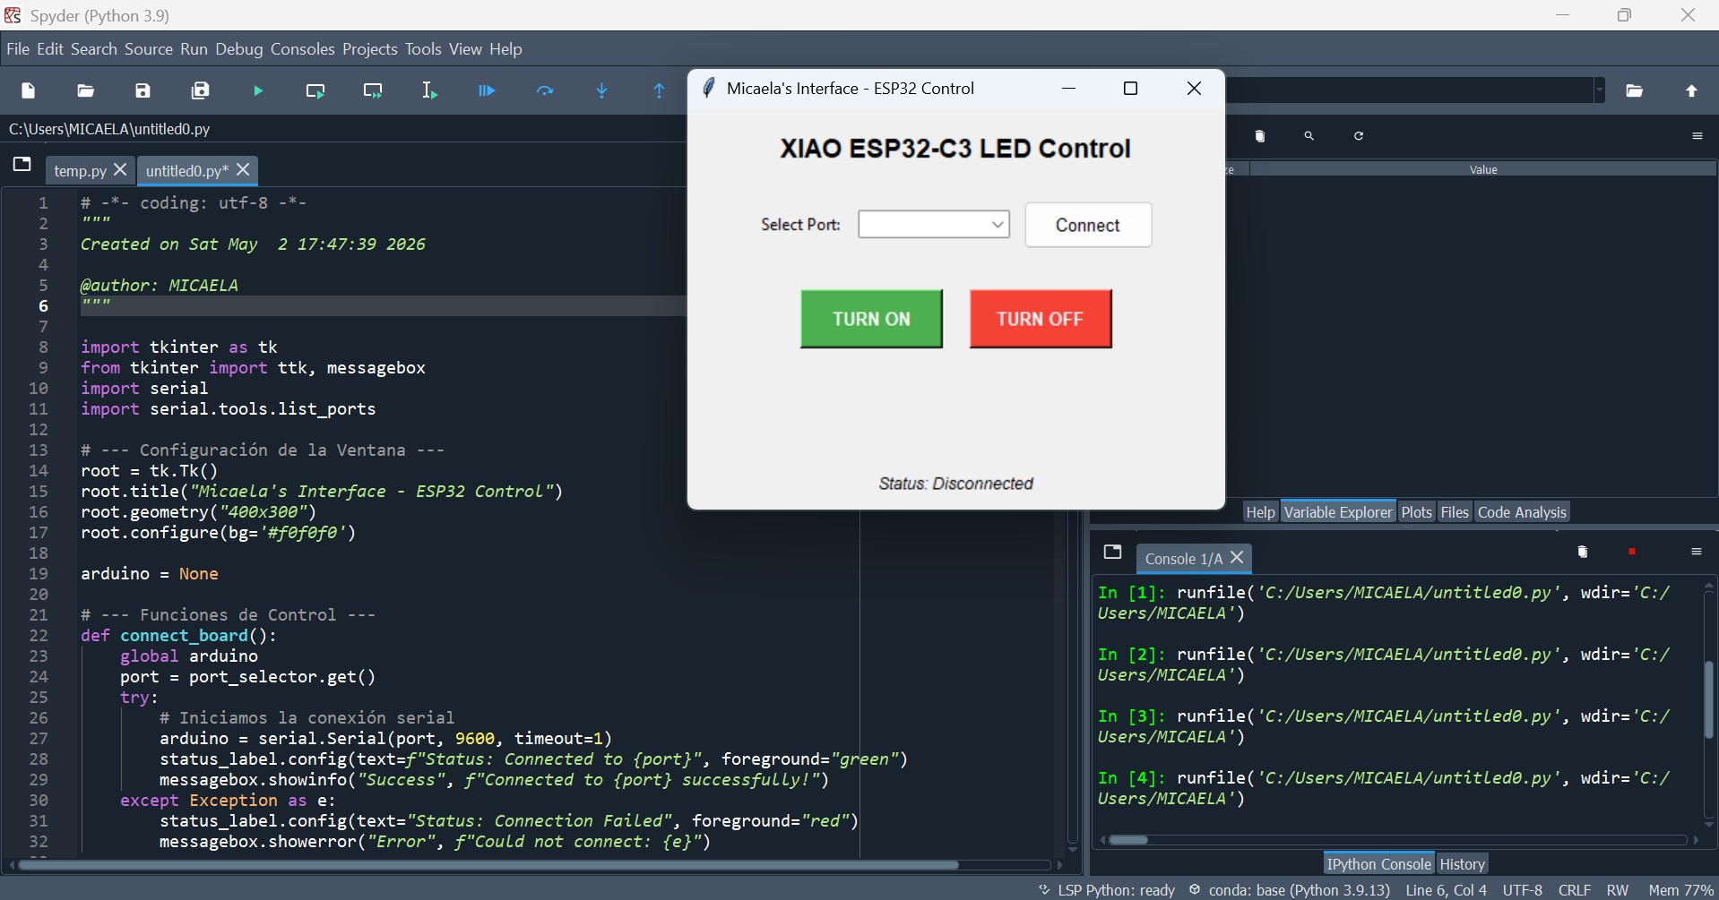Open file using the folder toolbar icon
Screen dimensions: 1719x900
[86, 90]
